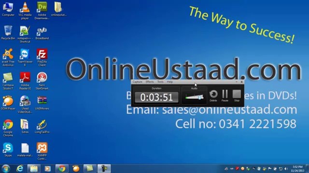Select the Google Chrome desktop shortcut
The image size is (309, 173).
tap(8, 128)
